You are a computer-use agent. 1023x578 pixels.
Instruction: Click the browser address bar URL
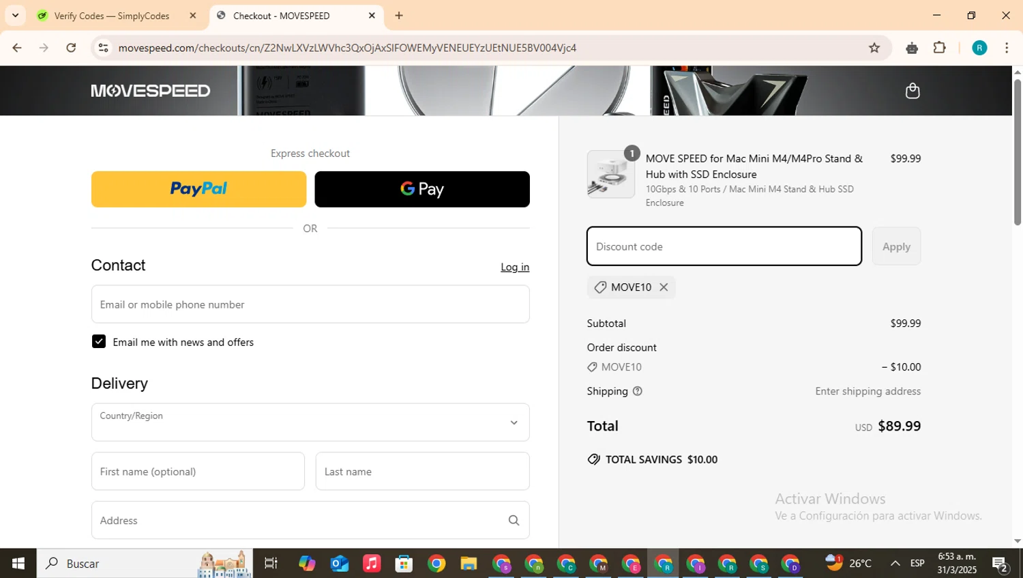pyautogui.click(x=347, y=48)
